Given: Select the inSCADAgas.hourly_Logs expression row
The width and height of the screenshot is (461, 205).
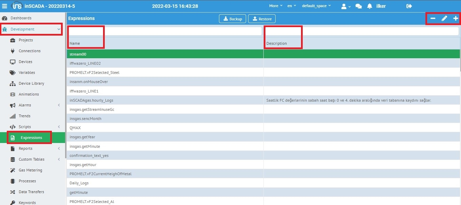Looking at the screenshot, I should 92,100.
